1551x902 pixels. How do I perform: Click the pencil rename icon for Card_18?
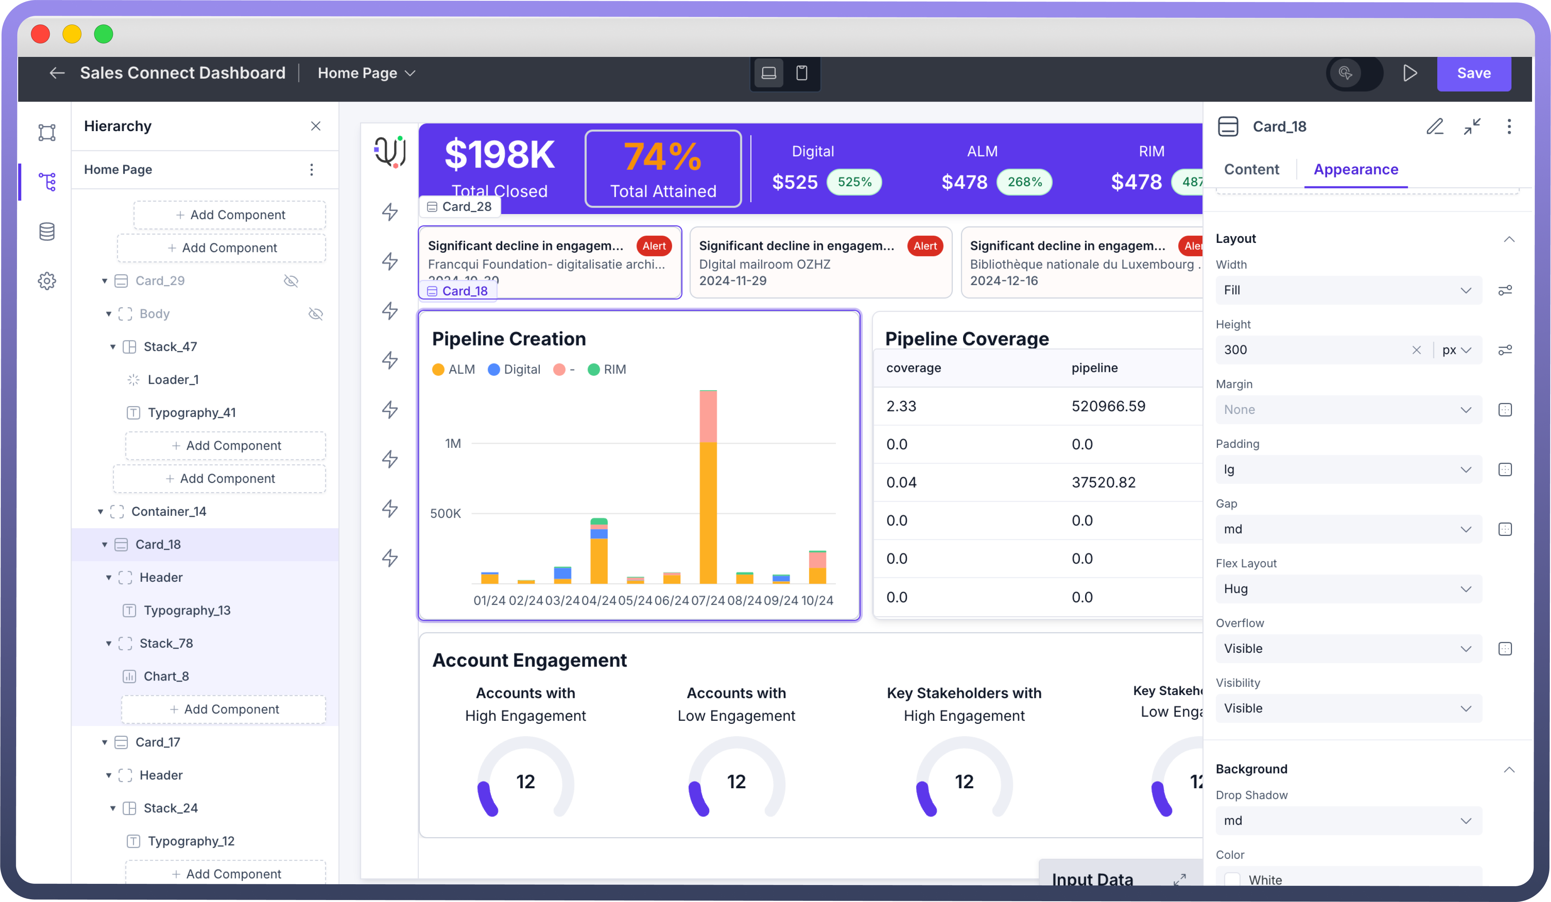pos(1435,127)
